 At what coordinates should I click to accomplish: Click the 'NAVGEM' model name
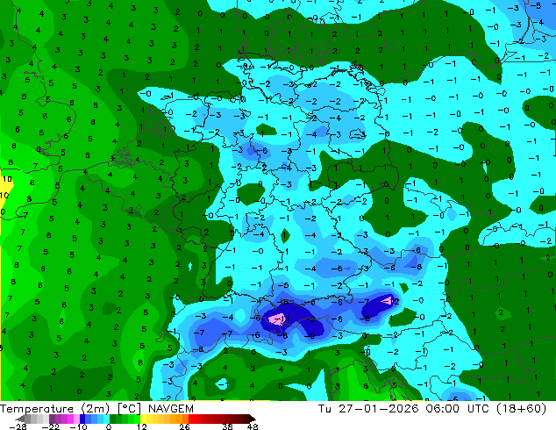[x=170, y=409]
